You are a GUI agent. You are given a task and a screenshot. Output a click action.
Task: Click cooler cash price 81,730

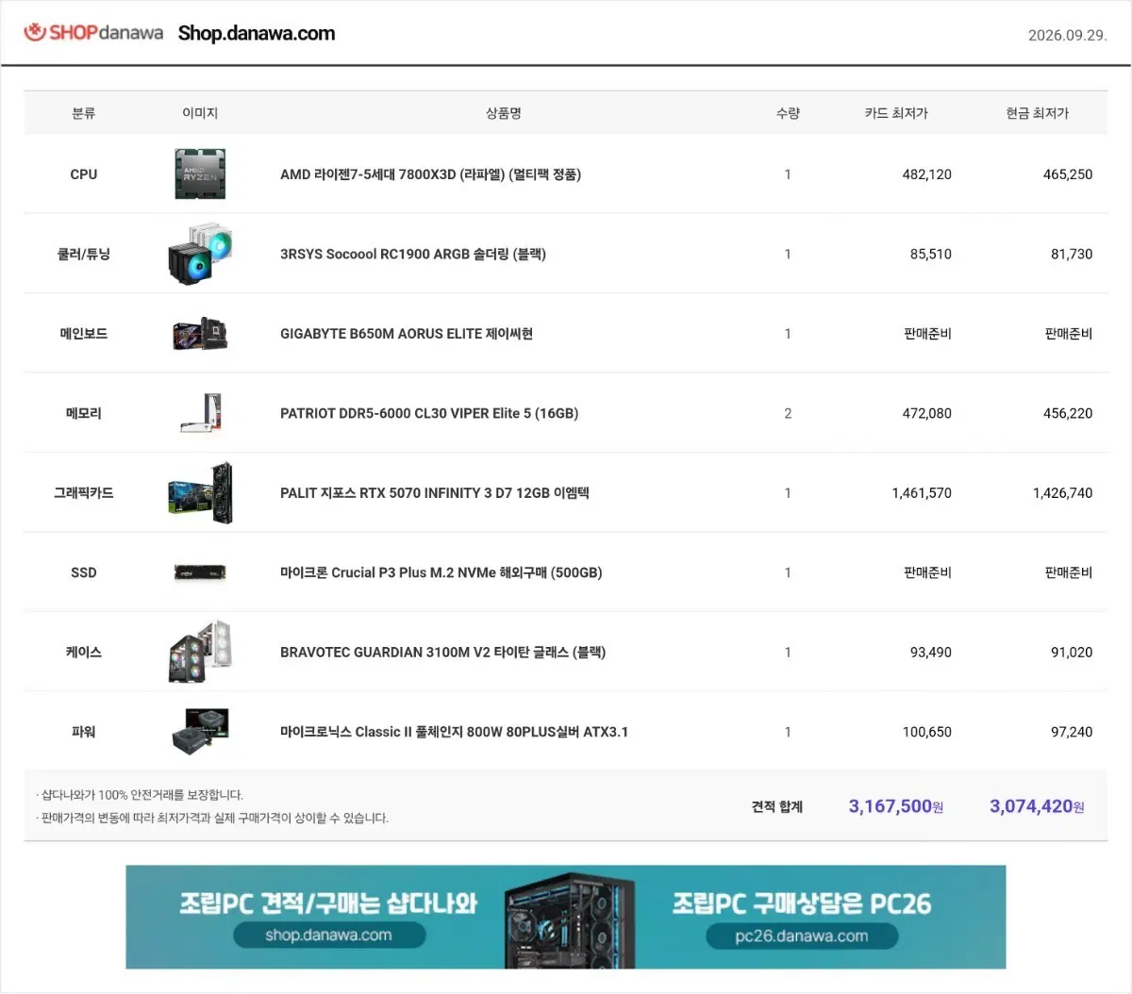1072,254
